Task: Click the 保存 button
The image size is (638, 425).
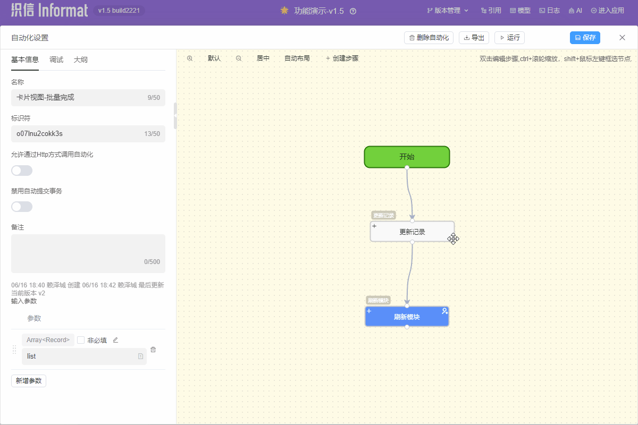Action: pos(585,38)
